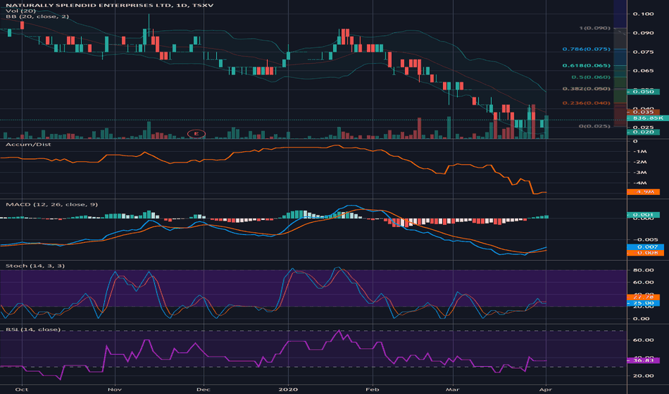The width and height of the screenshot is (669, 394).
Task: Select the BB (20, close, 2) indicator label
Action: (x=37, y=16)
